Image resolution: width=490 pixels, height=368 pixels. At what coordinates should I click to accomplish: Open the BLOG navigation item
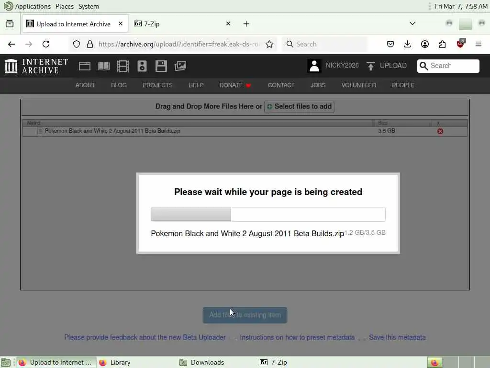[x=119, y=85]
